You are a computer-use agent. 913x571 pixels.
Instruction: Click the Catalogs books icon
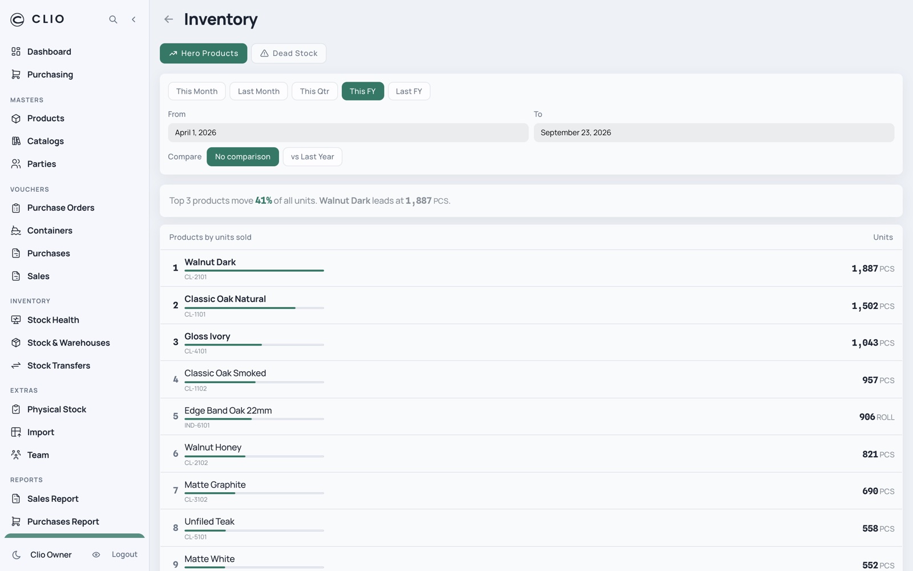point(16,141)
